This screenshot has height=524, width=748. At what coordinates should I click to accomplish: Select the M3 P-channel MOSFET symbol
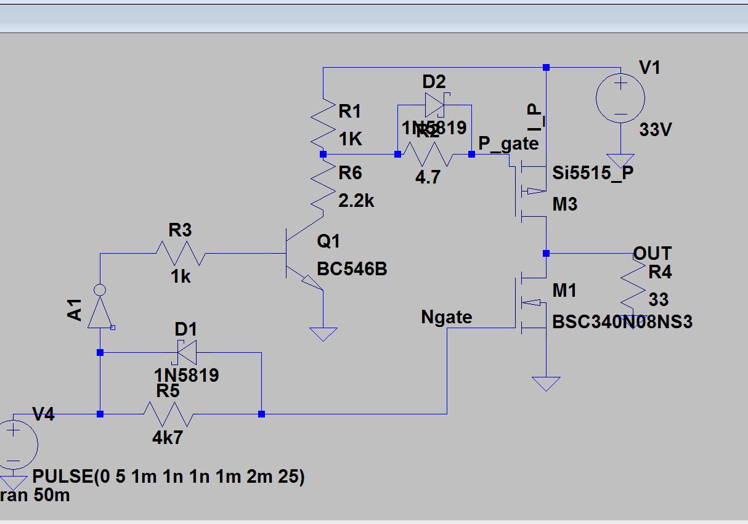531,190
